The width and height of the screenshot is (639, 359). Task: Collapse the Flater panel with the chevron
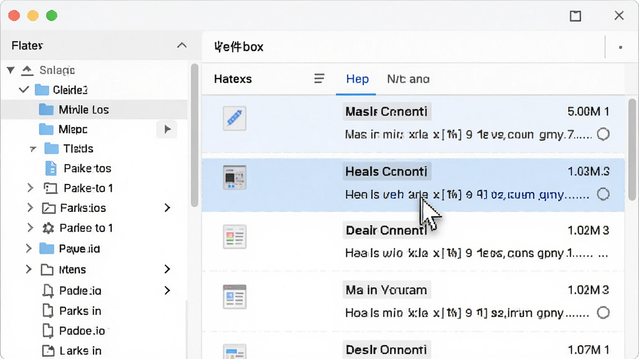[x=182, y=45]
